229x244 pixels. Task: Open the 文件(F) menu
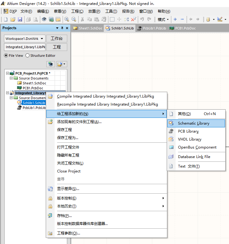[x=26, y=11]
